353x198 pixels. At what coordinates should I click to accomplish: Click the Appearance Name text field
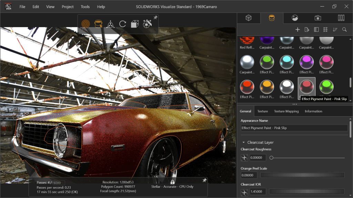point(294,128)
